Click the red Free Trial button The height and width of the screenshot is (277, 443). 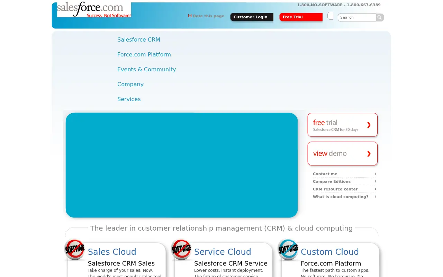(301, 17)
